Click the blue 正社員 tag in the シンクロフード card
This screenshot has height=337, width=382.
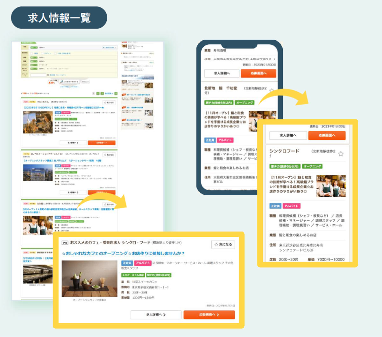275,206
